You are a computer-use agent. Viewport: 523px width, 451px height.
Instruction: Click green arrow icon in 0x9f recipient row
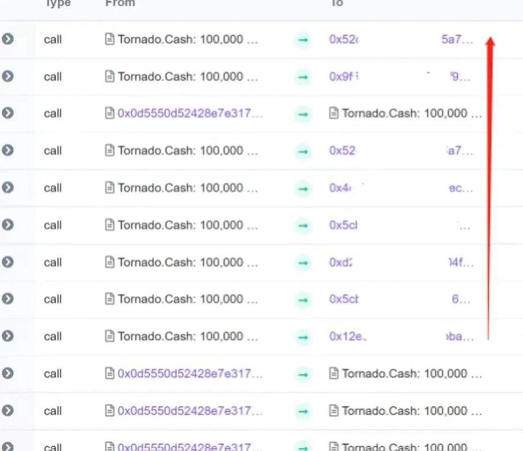[303, 77]
